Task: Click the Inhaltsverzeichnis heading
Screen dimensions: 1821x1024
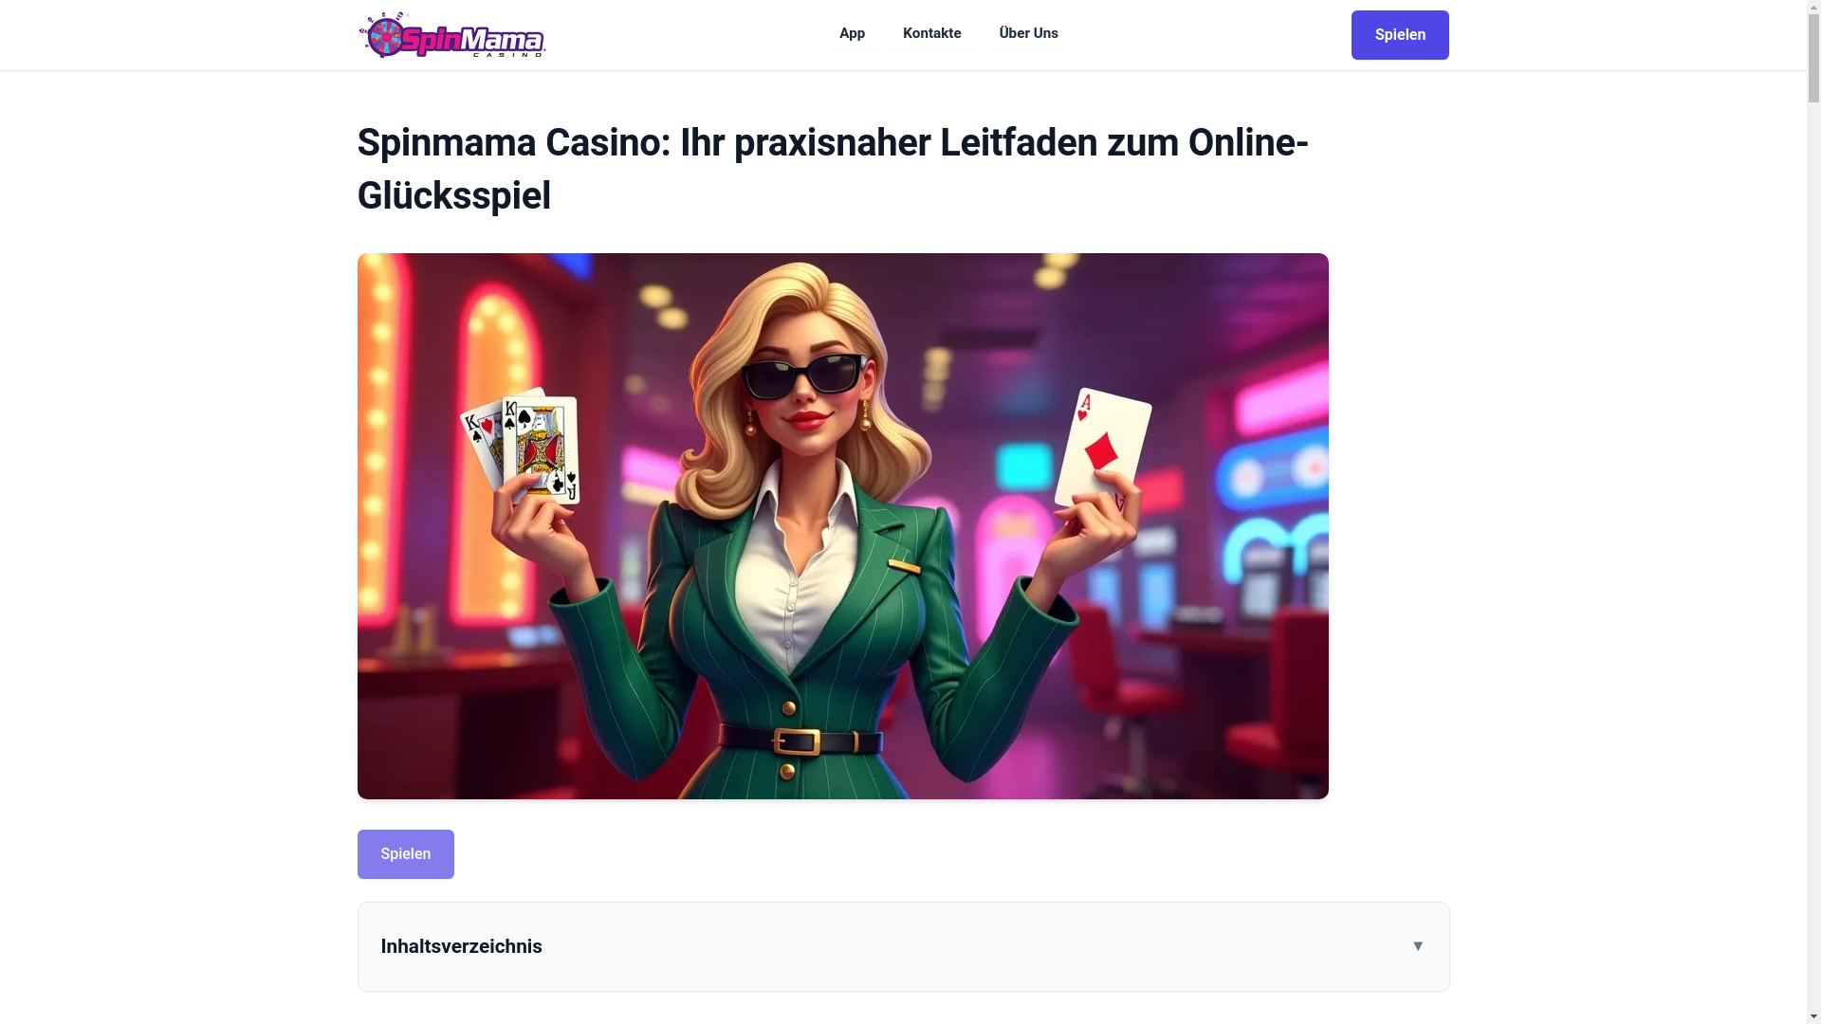Action: [462, 946]
